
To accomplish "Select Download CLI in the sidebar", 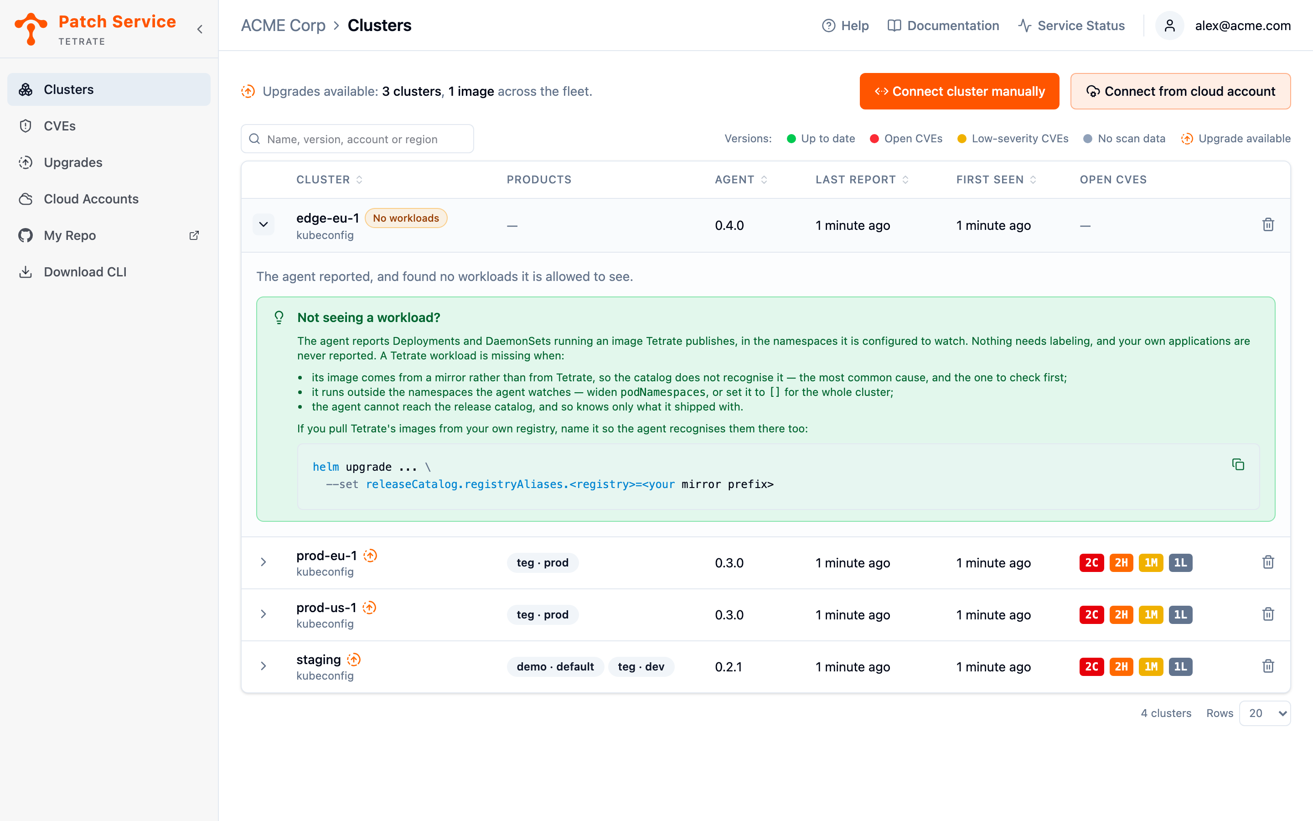I will (109, 271).
